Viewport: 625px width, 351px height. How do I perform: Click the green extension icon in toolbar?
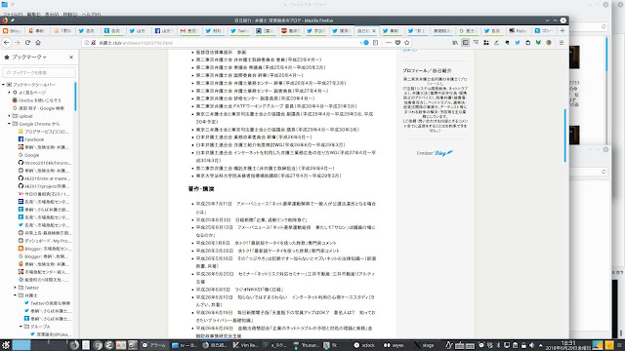[x=538, y=43]
